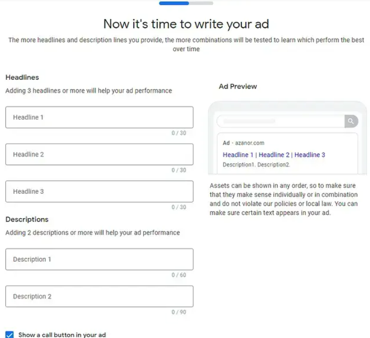Select the Headline 3 field

click(x=99, y=191)
